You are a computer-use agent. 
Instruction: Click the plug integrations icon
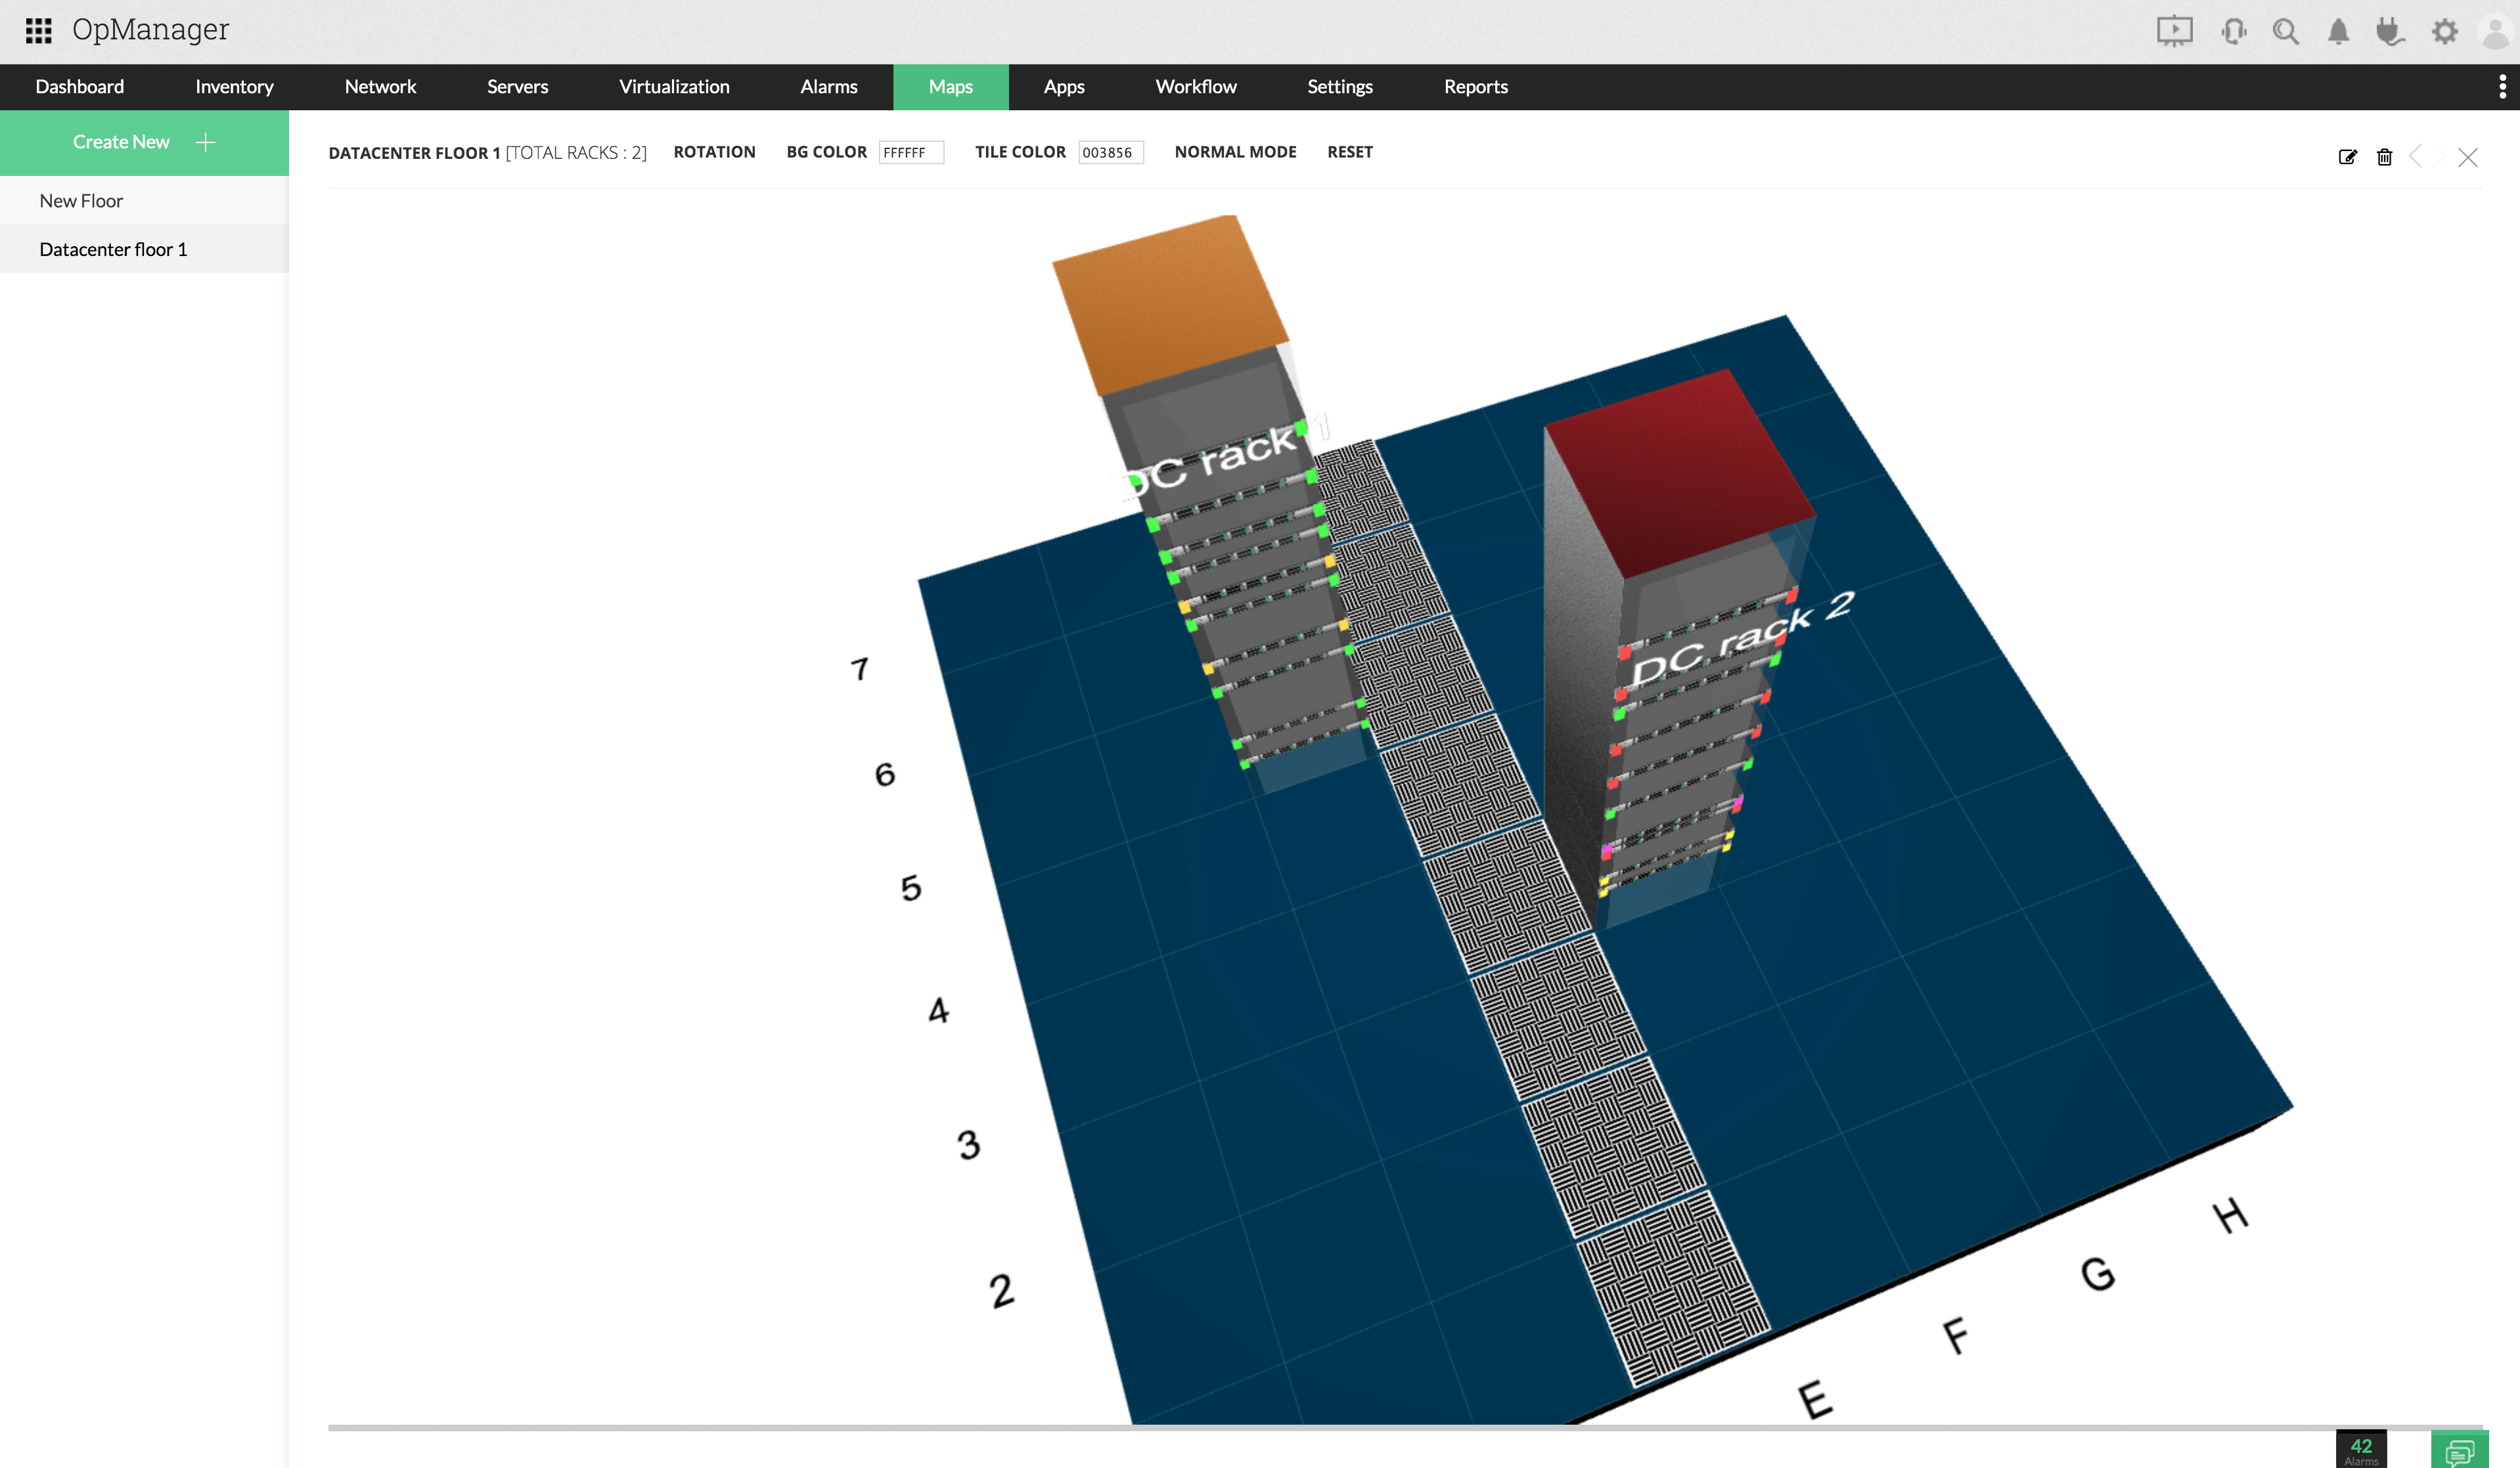(x=2390, y=31)
